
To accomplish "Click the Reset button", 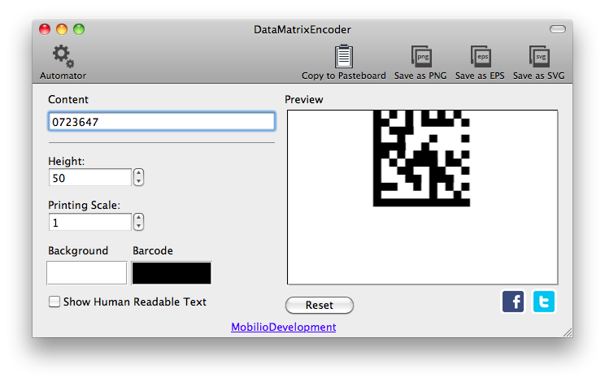I will point(320,306).
